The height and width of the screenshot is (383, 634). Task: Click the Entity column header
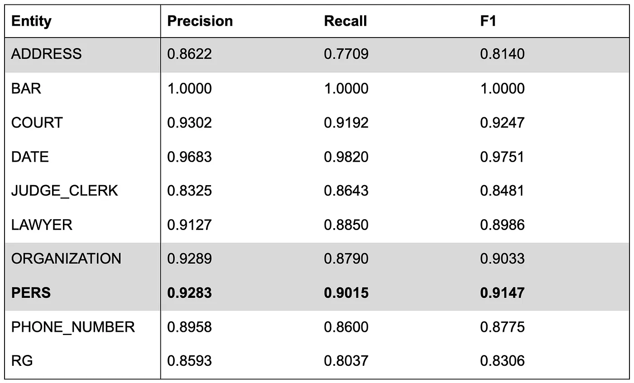pos(31,21)
